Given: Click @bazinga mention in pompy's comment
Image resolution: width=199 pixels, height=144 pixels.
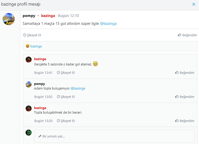Looking at the screenshot, I should point(78,88).
